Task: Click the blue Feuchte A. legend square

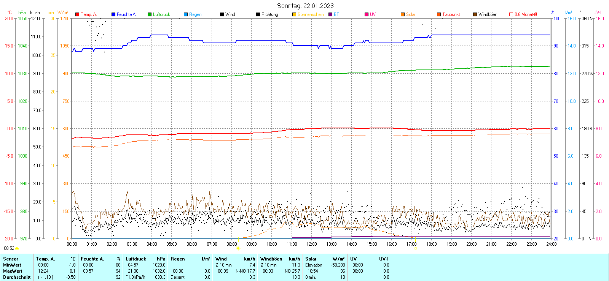Action: (x=113, y=14)
